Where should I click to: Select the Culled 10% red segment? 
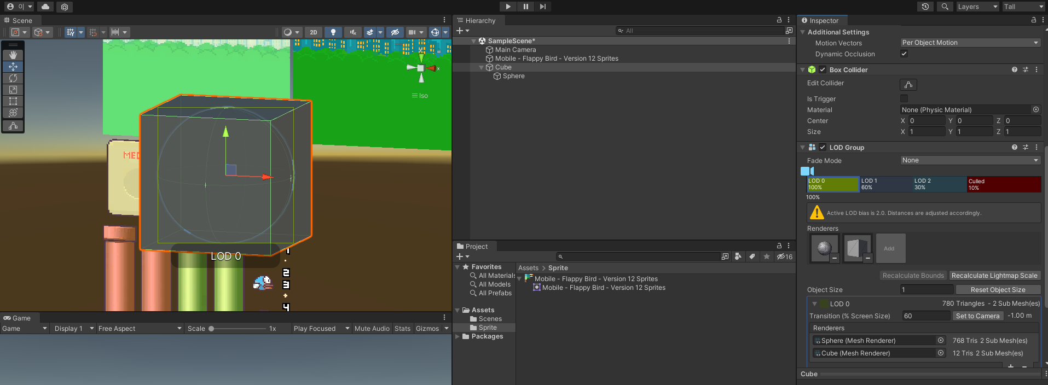click(x=1004, y=184)
